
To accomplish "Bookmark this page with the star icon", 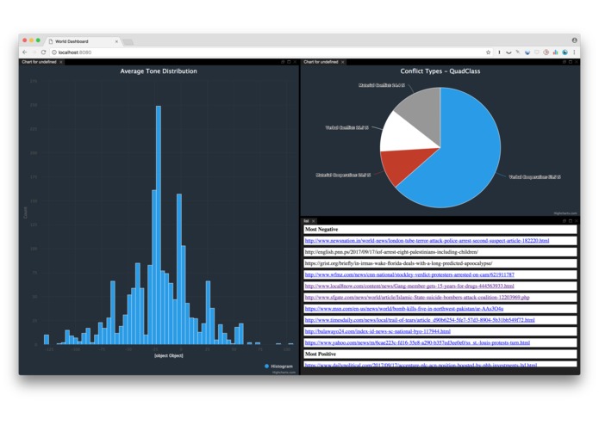I will click(488, 52).
